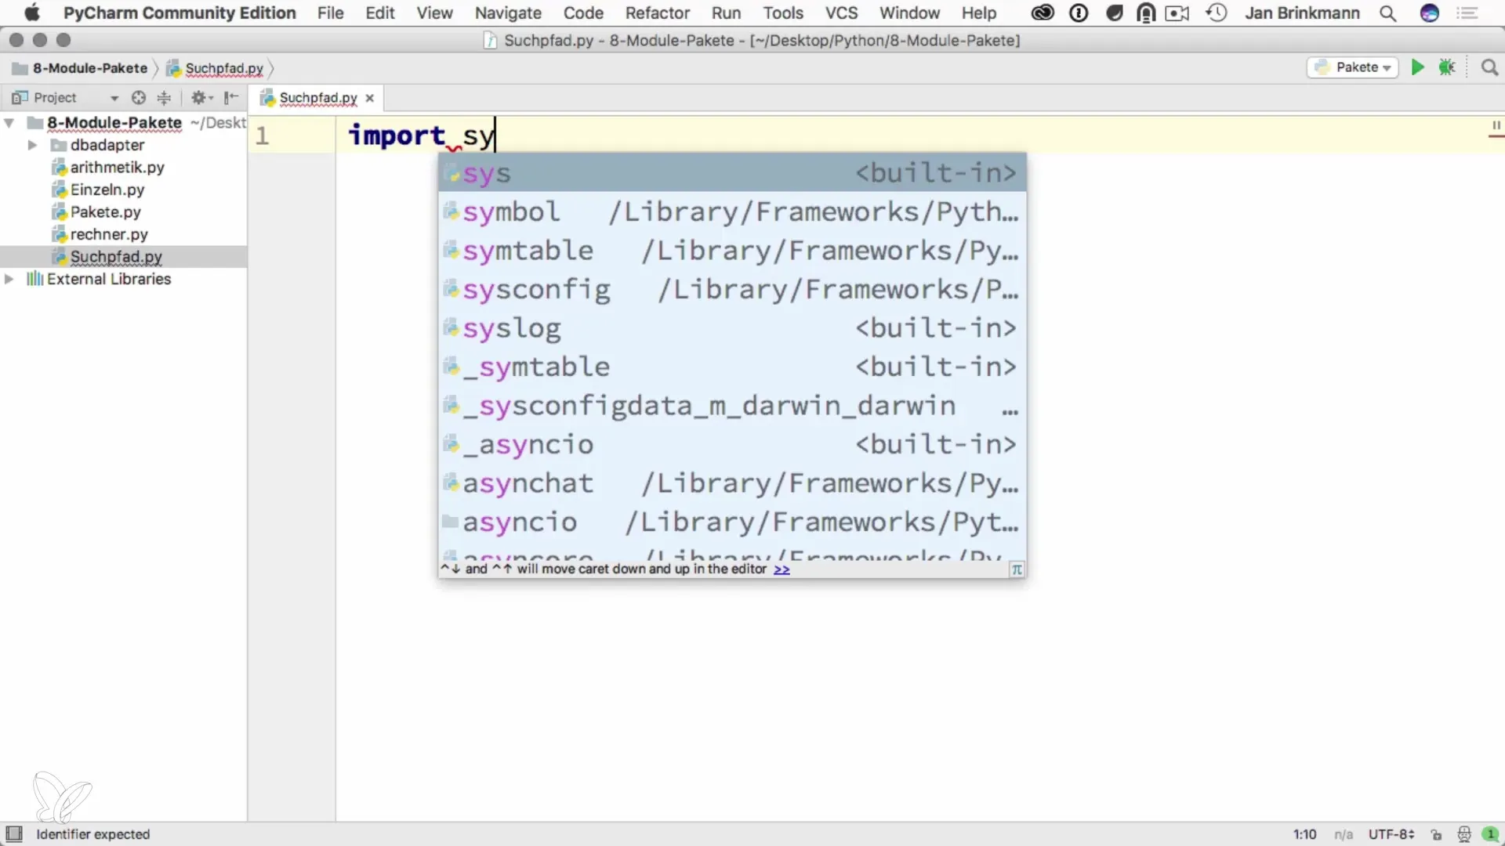Select sysconfig completion suggestion
The height and width of the screenshot is (846, 1505).
(732, 290)
